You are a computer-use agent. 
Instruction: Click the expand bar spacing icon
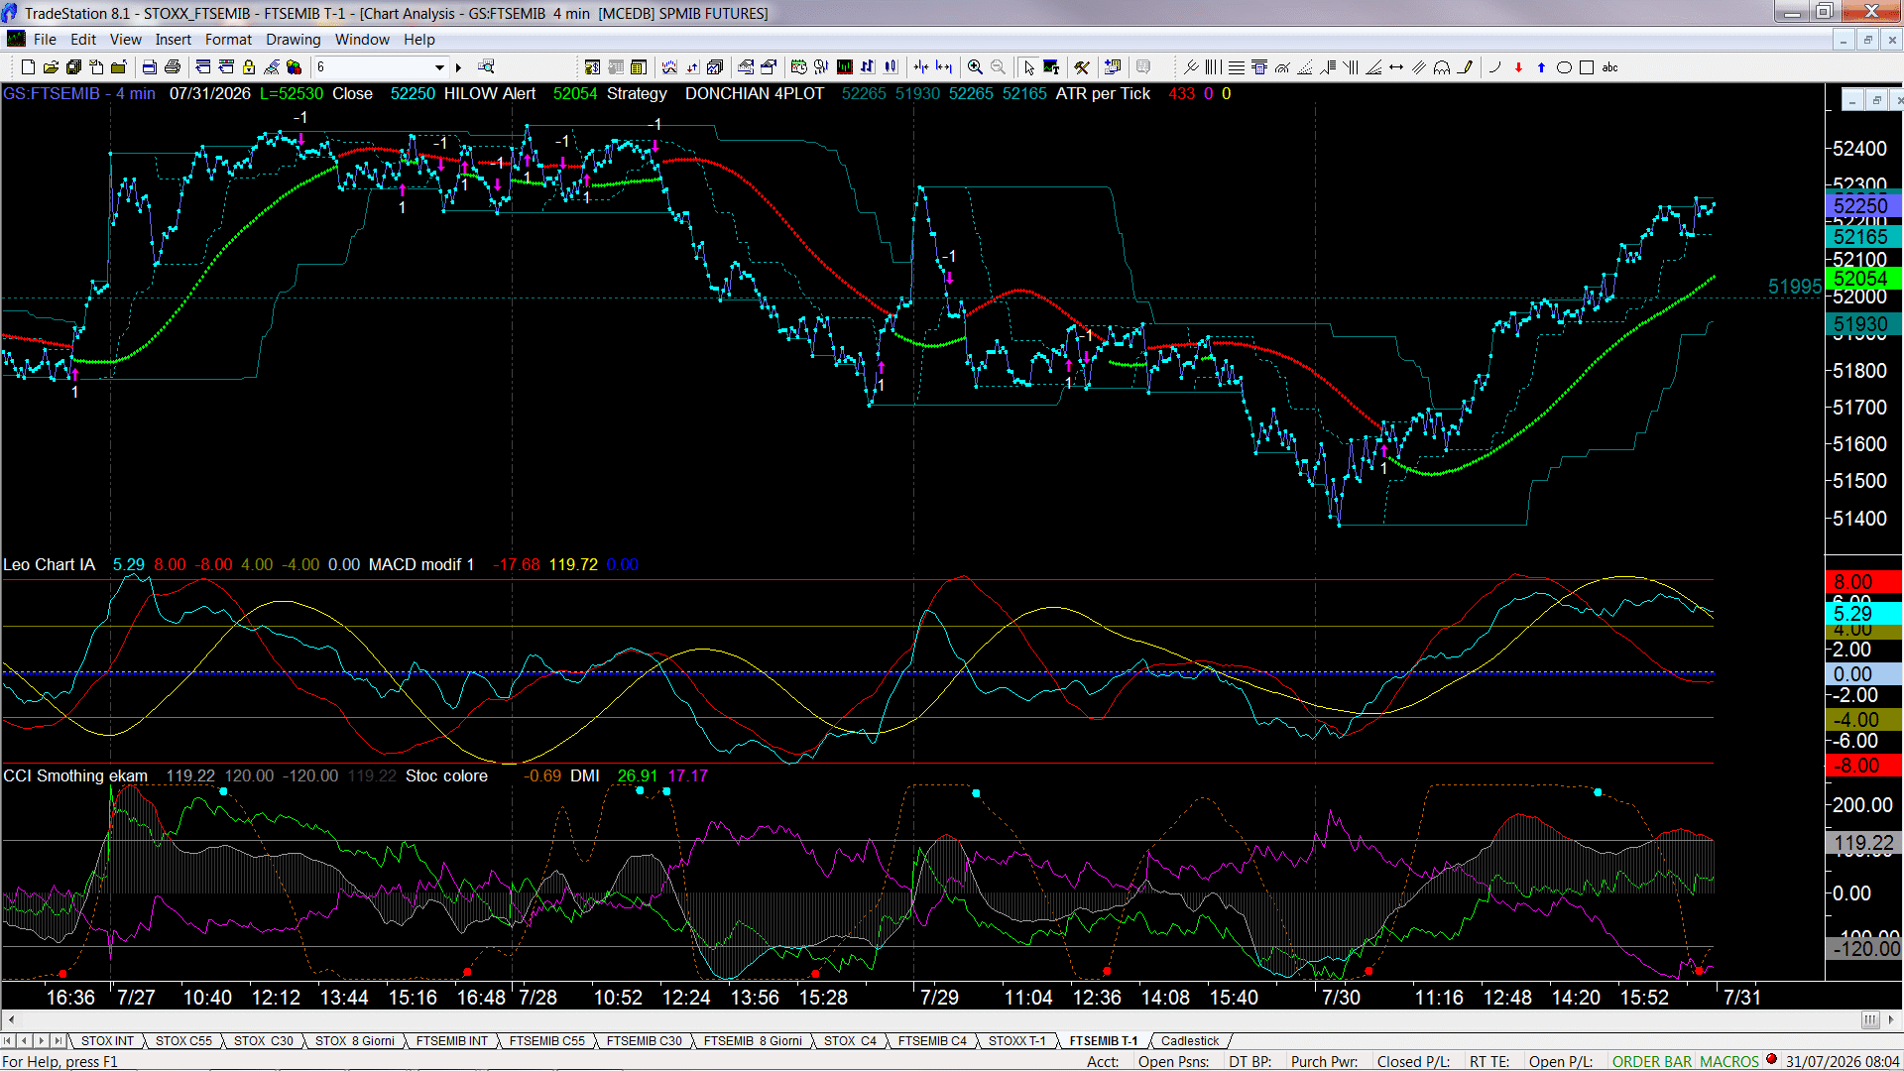944,67
